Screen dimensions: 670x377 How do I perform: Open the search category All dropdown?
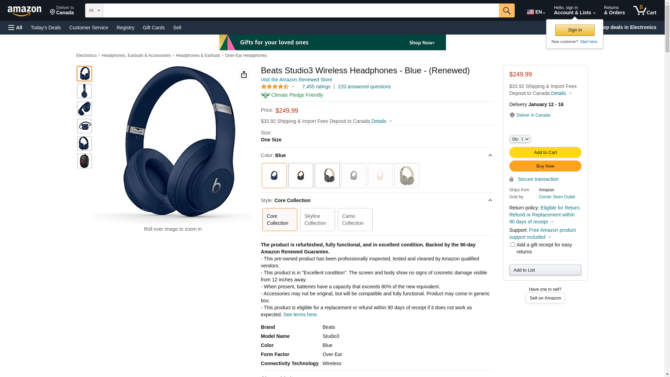[94, 10]
